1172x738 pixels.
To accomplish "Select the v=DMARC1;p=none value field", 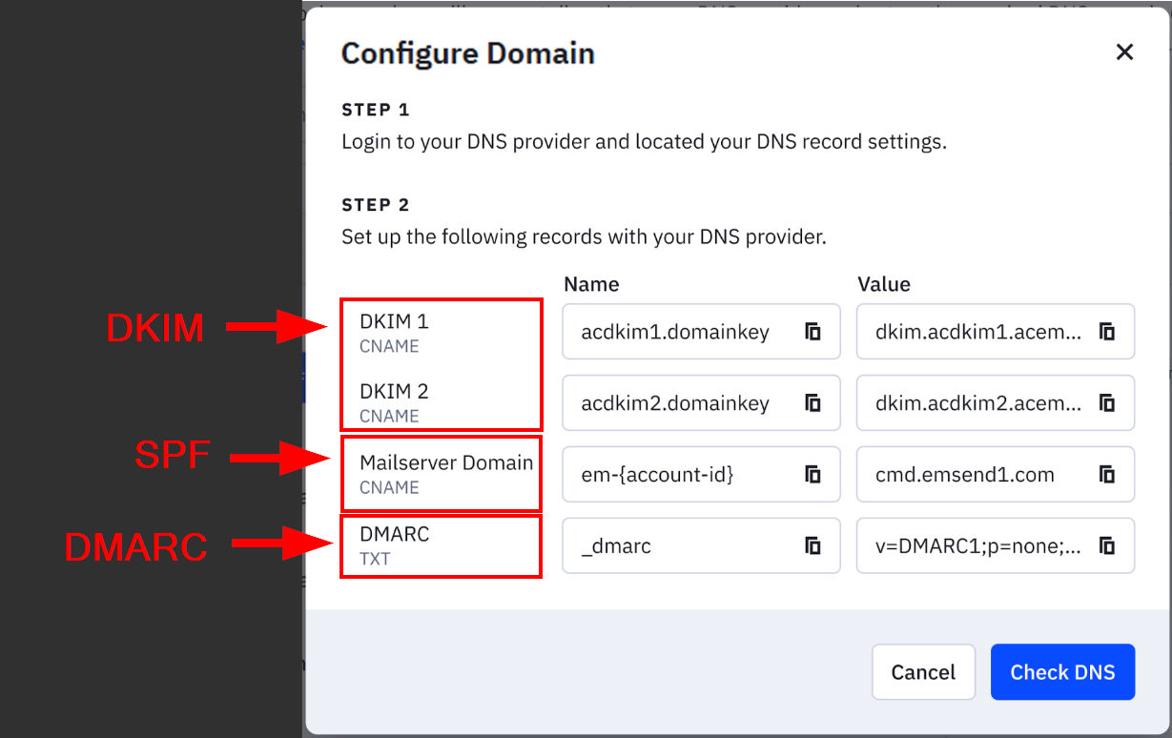I will coord(996,545).
